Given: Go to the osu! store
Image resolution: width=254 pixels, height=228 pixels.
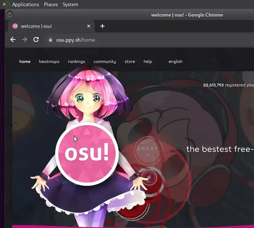Looking at the screenshot, I should 130,62.
